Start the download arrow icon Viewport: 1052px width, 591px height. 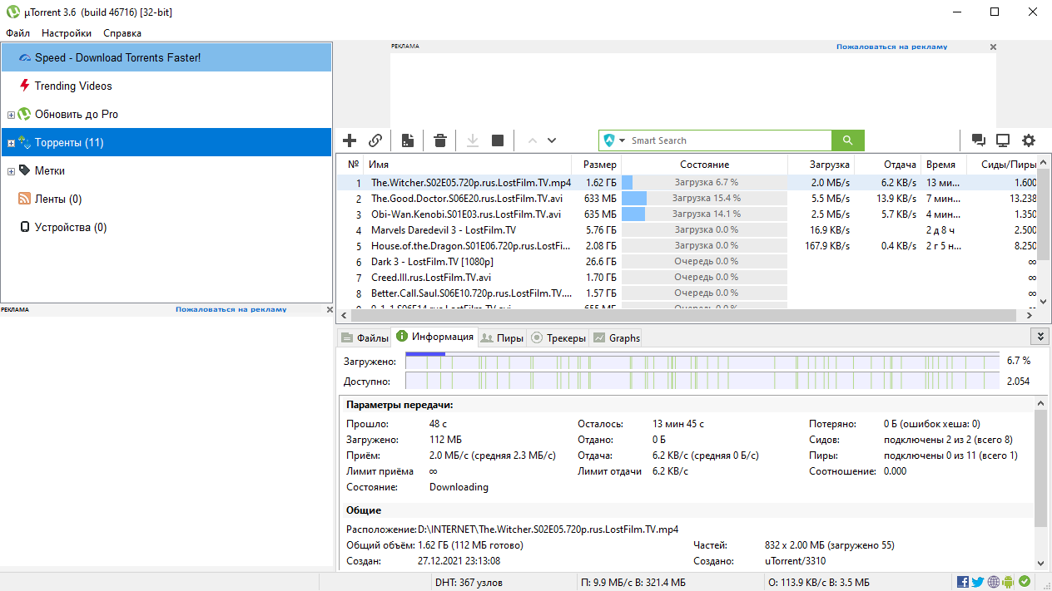pyautogui.click(x=472, y=140)
